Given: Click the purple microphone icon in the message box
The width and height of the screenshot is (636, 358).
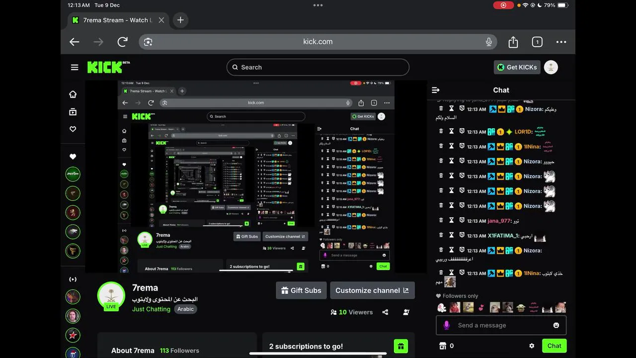Looking at the screenshot, I should point(447,325).
